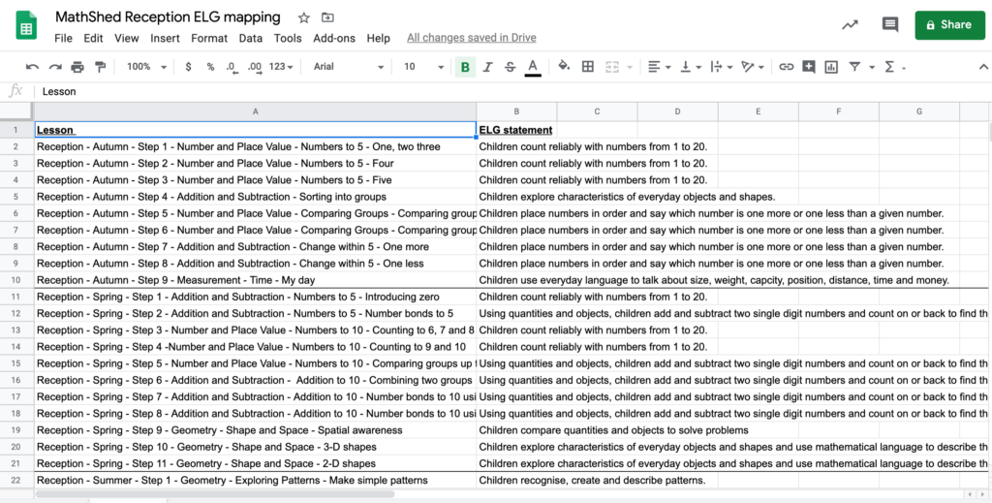Screen dimensions: 992x503
Task: Click cell Children recognise, create and describe patterns
Action: (516, 480)
